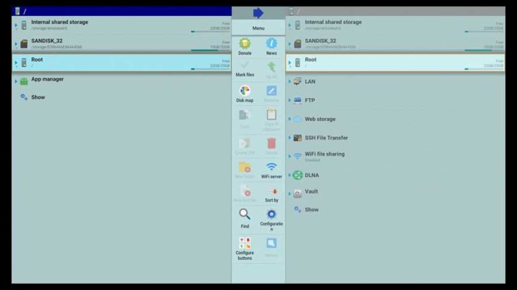Click the History icon in the menu
The width and height of the screenshot is (517, 290).
(x=271, y=243)
